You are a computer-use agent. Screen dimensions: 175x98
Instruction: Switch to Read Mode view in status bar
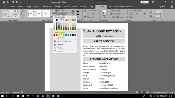(137, 92)
